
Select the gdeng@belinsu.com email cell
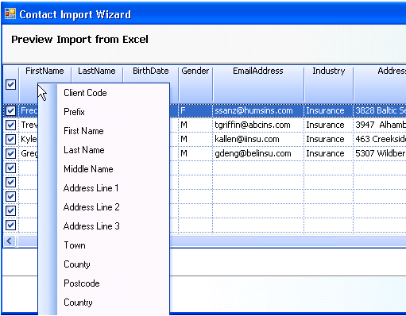pos(258,153)
